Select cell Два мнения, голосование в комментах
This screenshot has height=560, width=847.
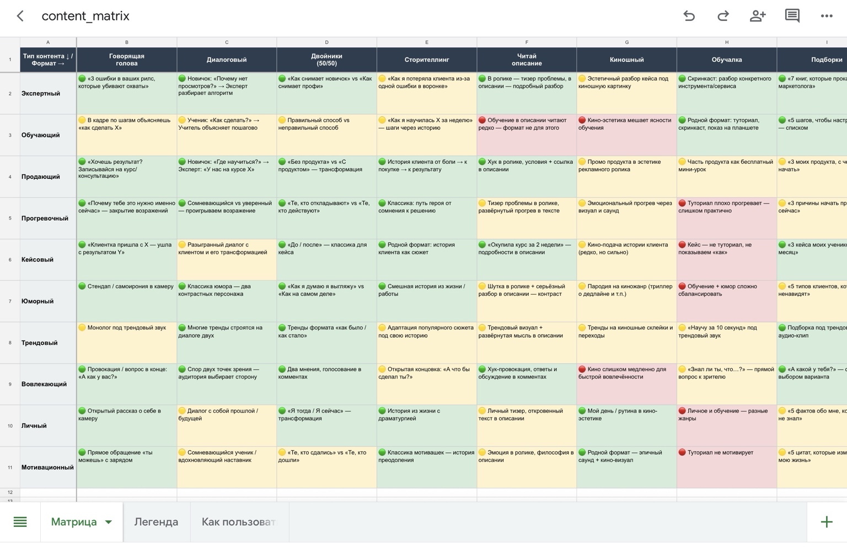pos(326,384)
